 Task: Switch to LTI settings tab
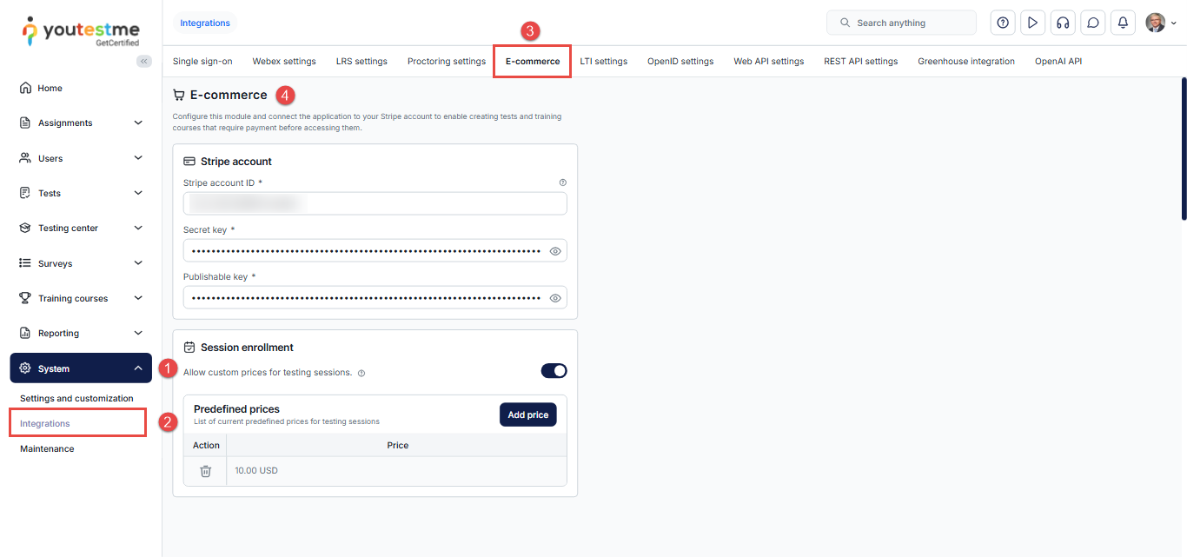603,61
